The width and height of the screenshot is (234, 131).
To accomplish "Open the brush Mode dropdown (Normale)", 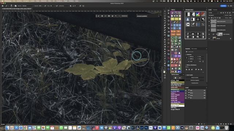I will [28, 6].
